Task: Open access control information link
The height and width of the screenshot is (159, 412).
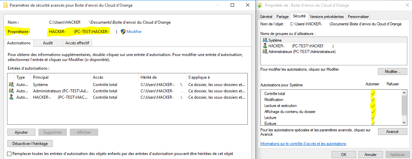Action: pyautogui.click(x=303, y=144)
